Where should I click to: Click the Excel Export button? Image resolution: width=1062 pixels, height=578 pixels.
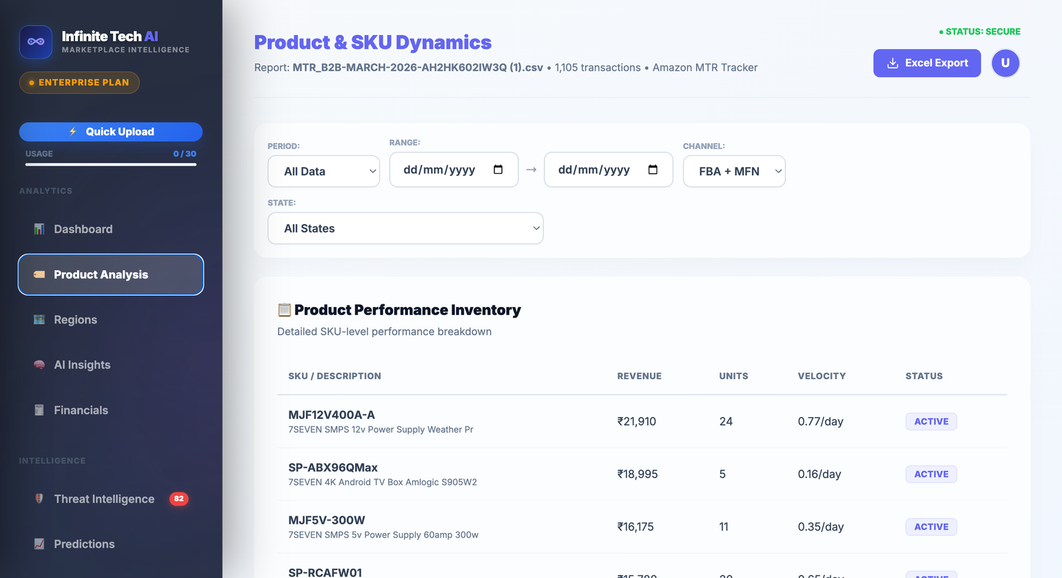(x=927, y=63)
